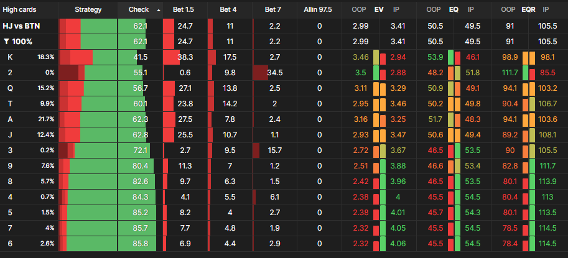Screen dimensions: 568x258
Task: Click the sort arrow on the Check column
Action: pyautogui.click(x=158, y=11)
